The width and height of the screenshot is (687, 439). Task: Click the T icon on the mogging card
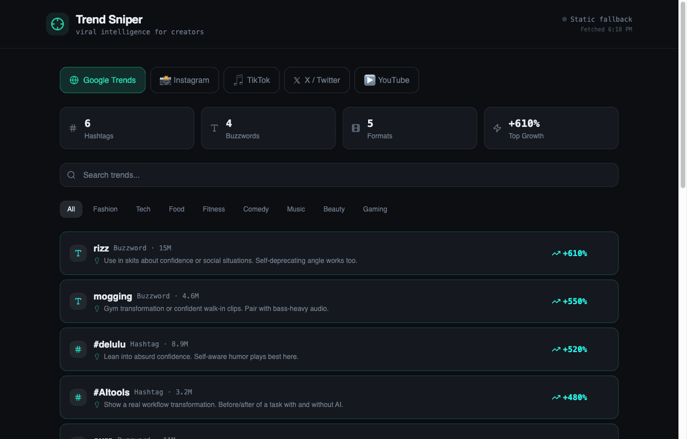click(x=78, y=301)
